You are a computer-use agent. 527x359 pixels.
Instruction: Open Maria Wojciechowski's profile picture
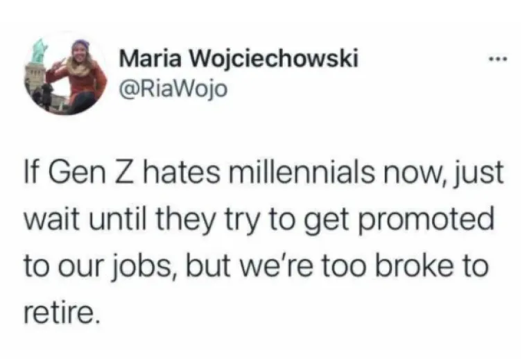click(65, 73)
